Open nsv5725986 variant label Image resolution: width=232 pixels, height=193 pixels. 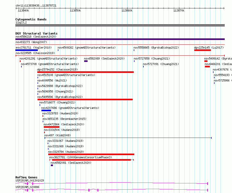pyautogui.click(x=223, y=80)
